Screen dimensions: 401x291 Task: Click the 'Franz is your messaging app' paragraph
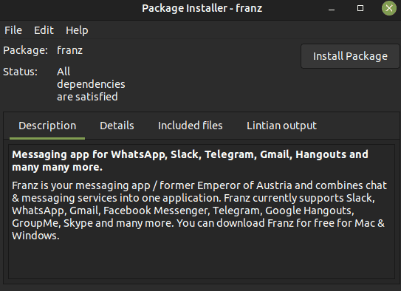[199, 210]
